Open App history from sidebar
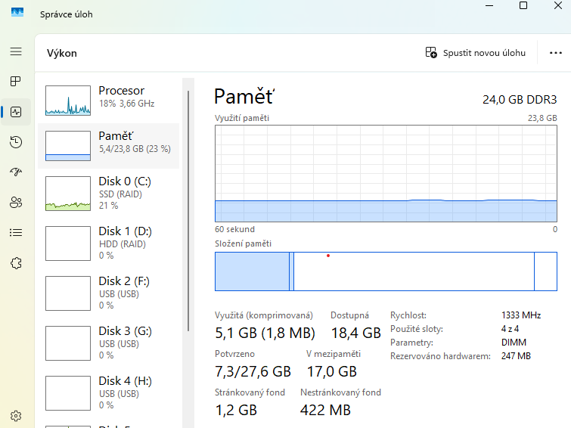Image resolution: width=571 pixels, height=428 pixels. [16, 142]
